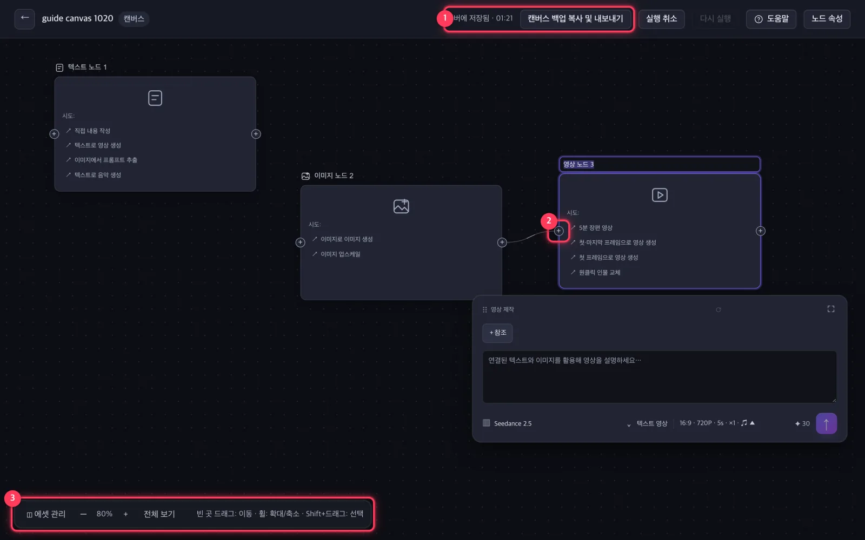Viewport: 865px width, 540px height.
Task: Add a reference with +참조 button
Action: (x=497, y=333)
